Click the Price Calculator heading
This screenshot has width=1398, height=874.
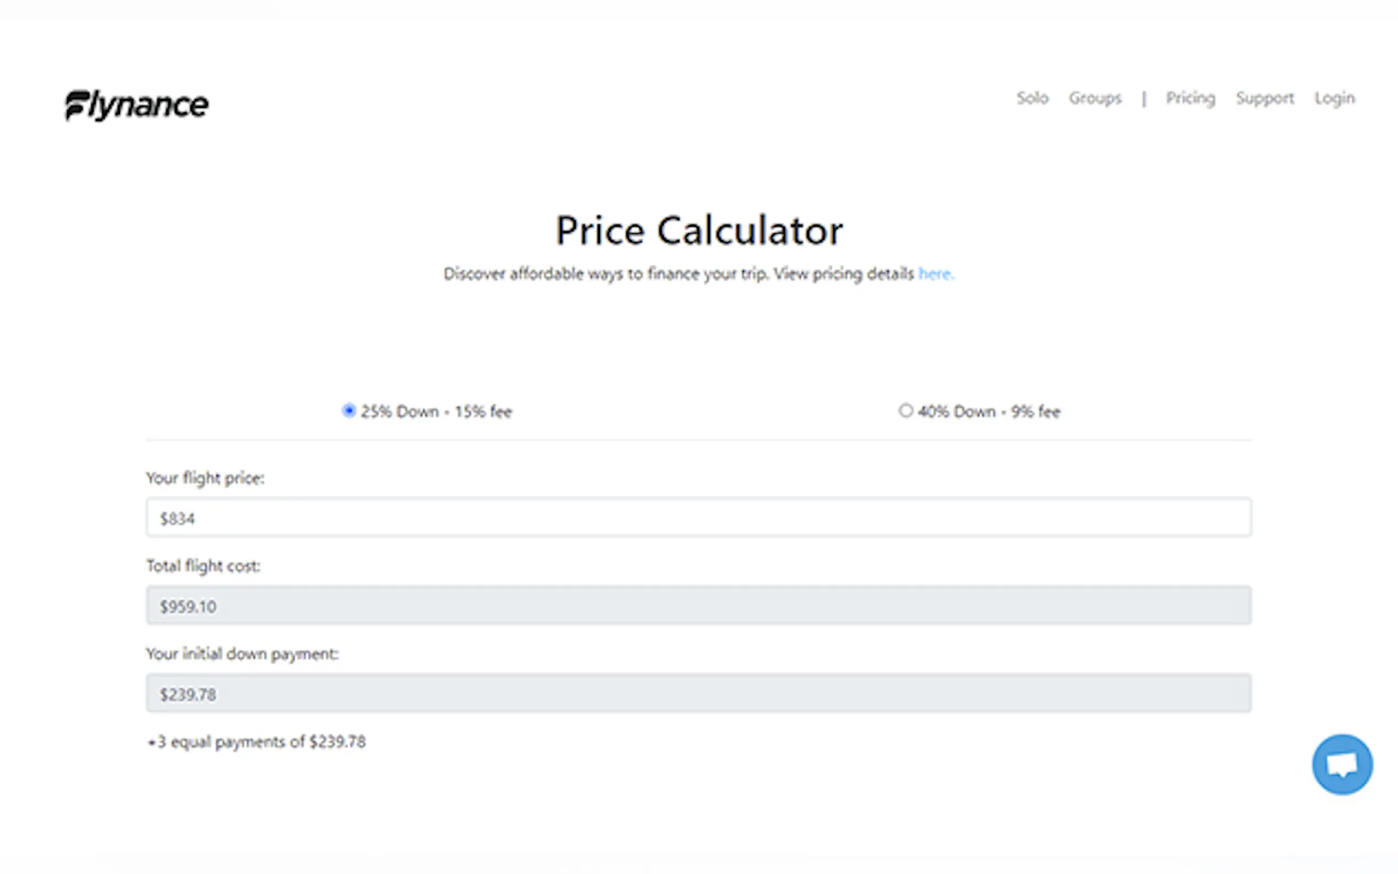pyautogui.click(x=700, y=230)
